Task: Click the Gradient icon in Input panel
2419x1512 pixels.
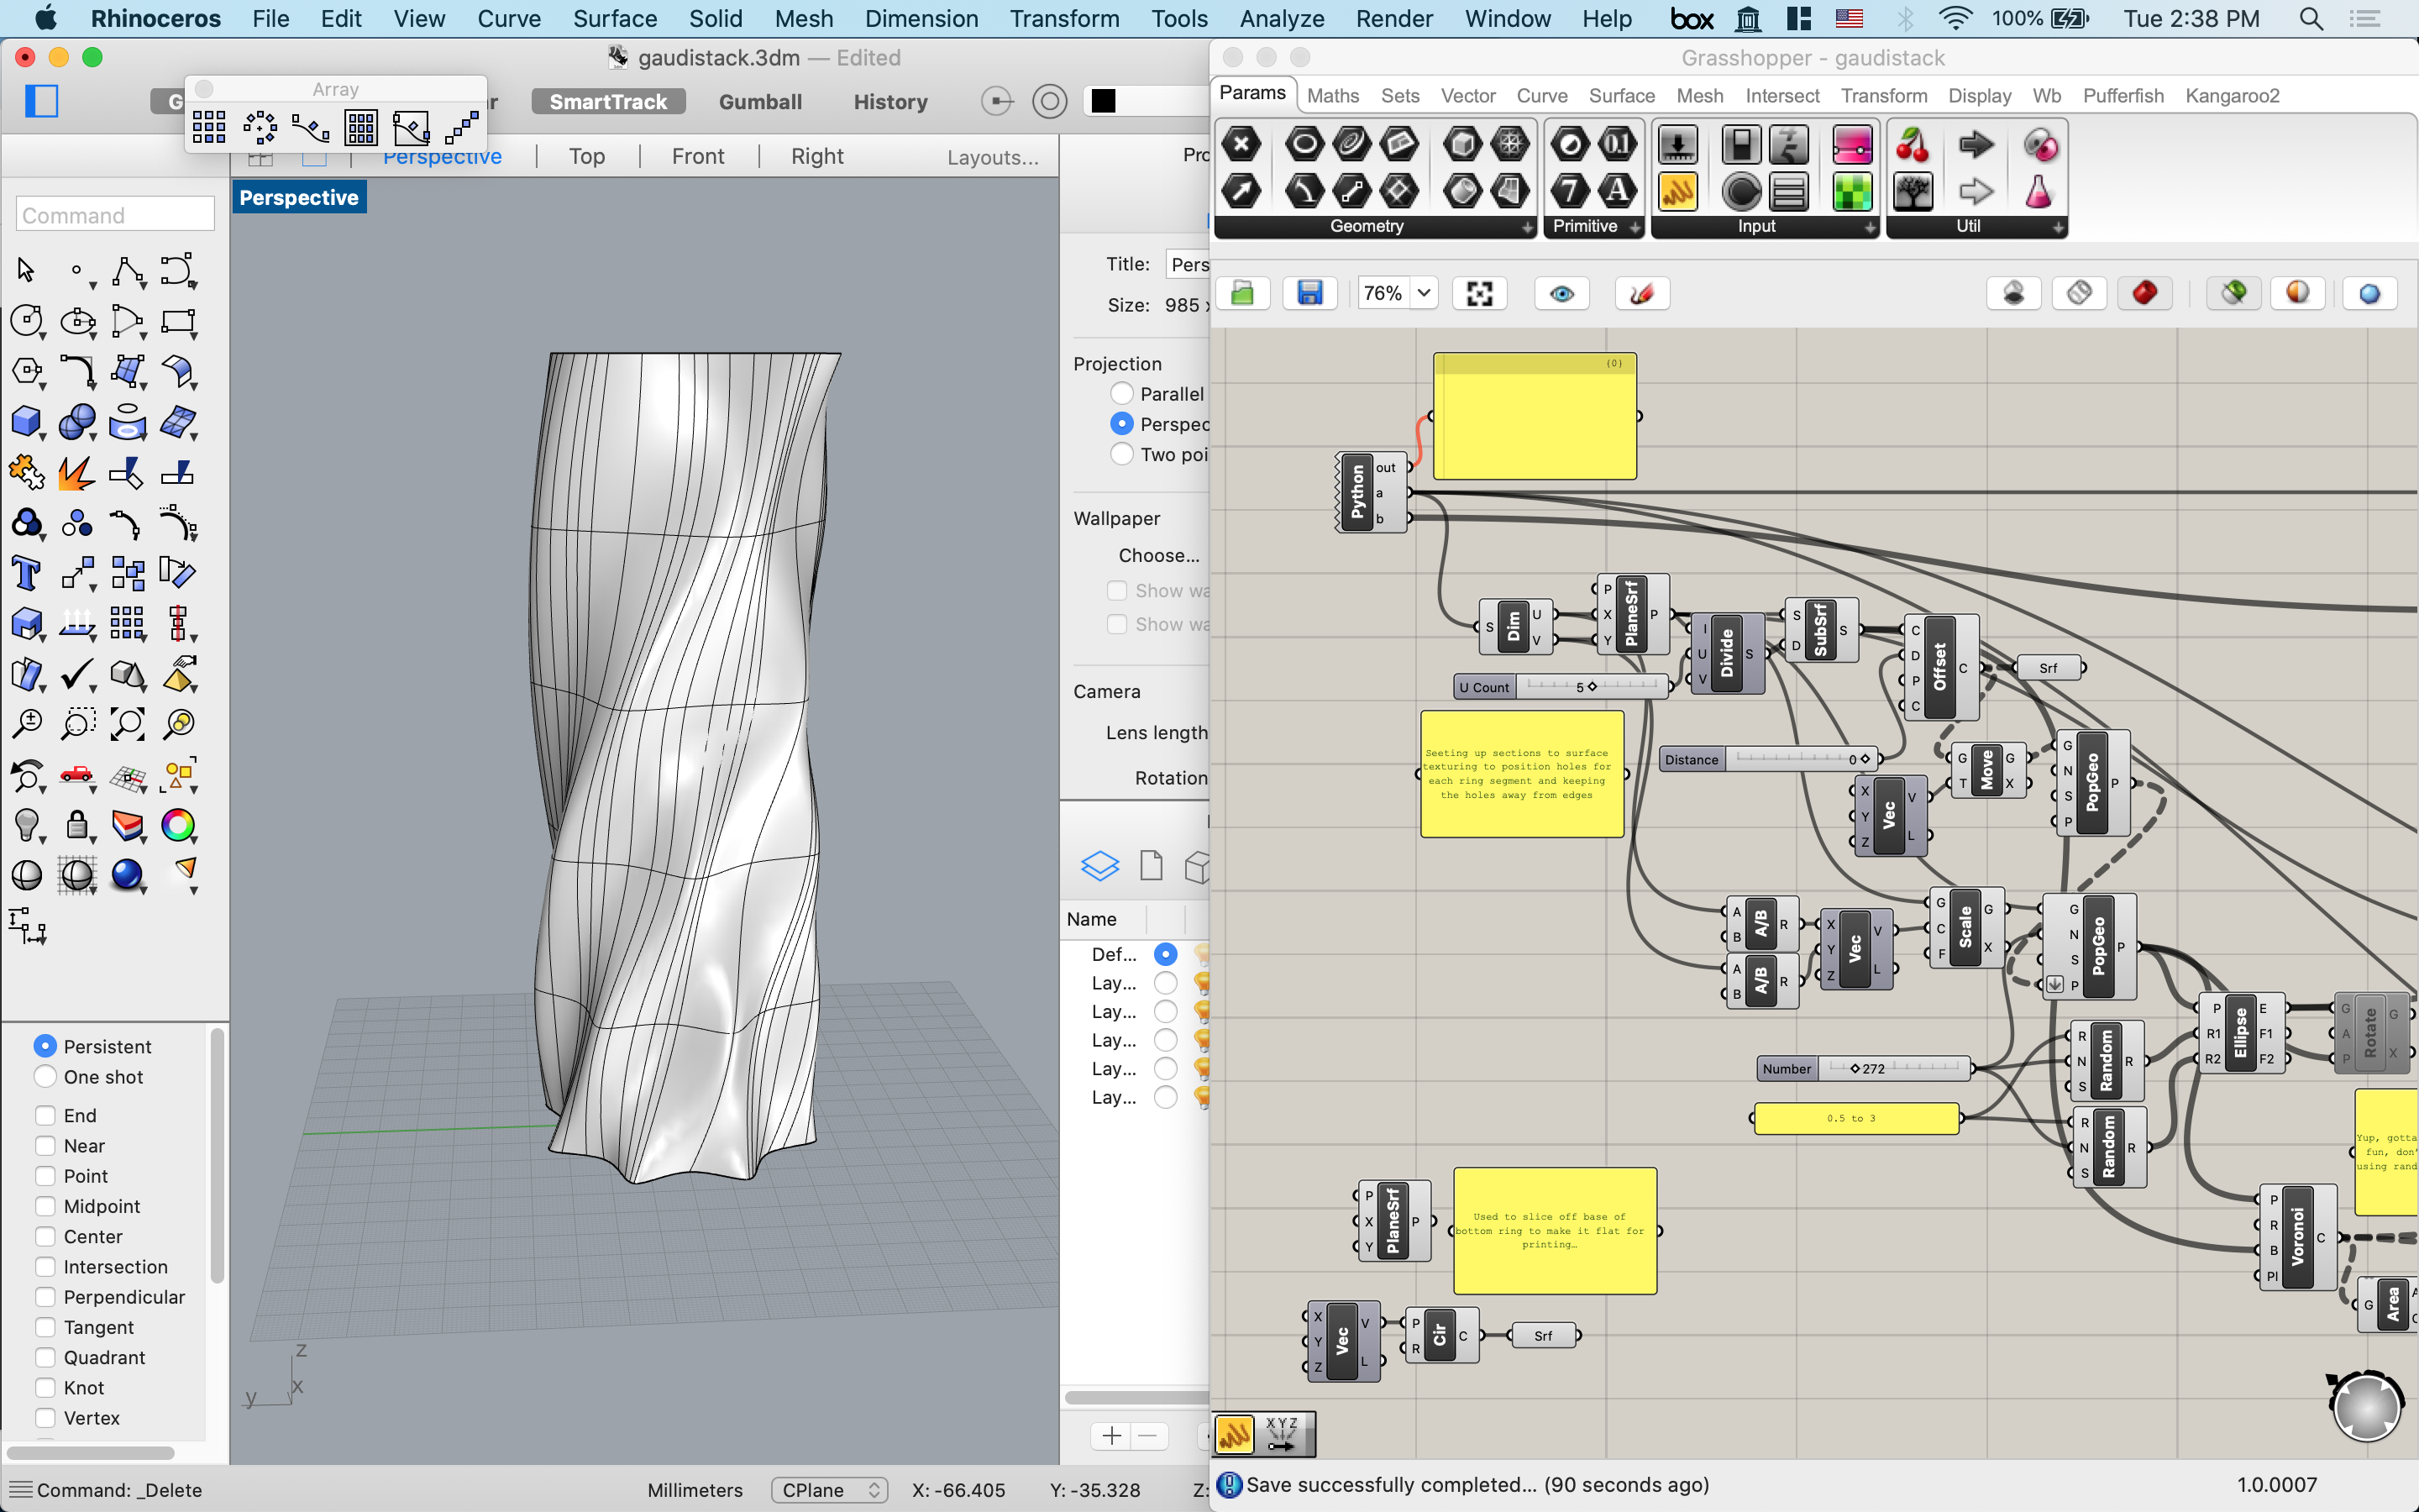Action: [x=1851, y=144]
